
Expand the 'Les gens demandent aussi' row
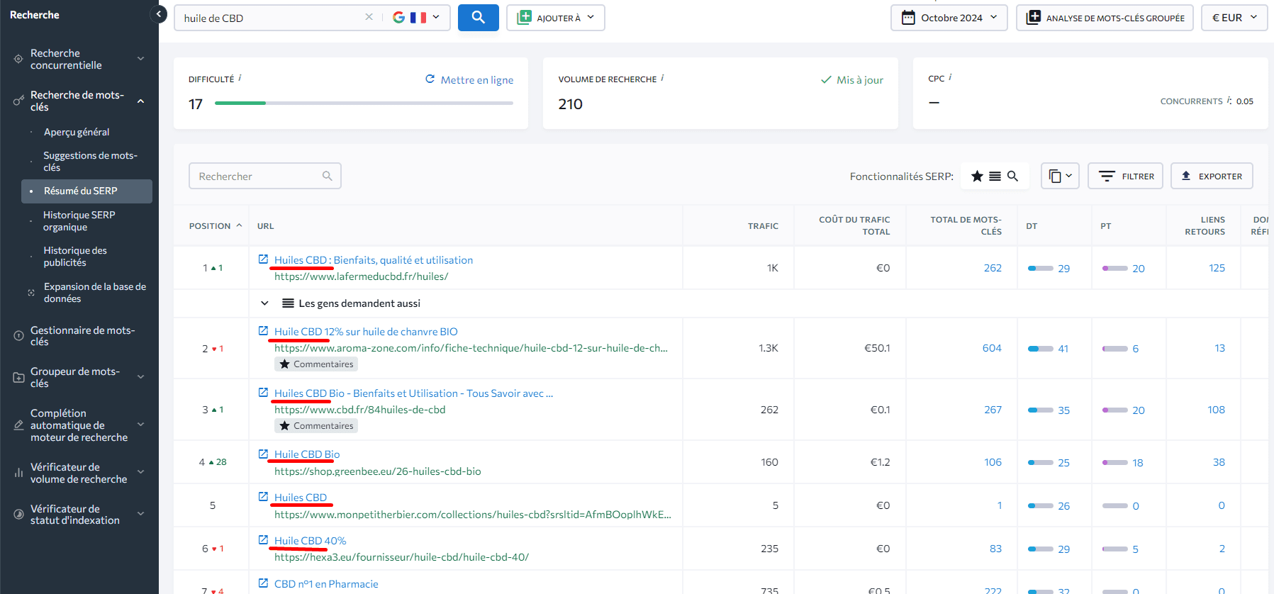pos(264,303)
